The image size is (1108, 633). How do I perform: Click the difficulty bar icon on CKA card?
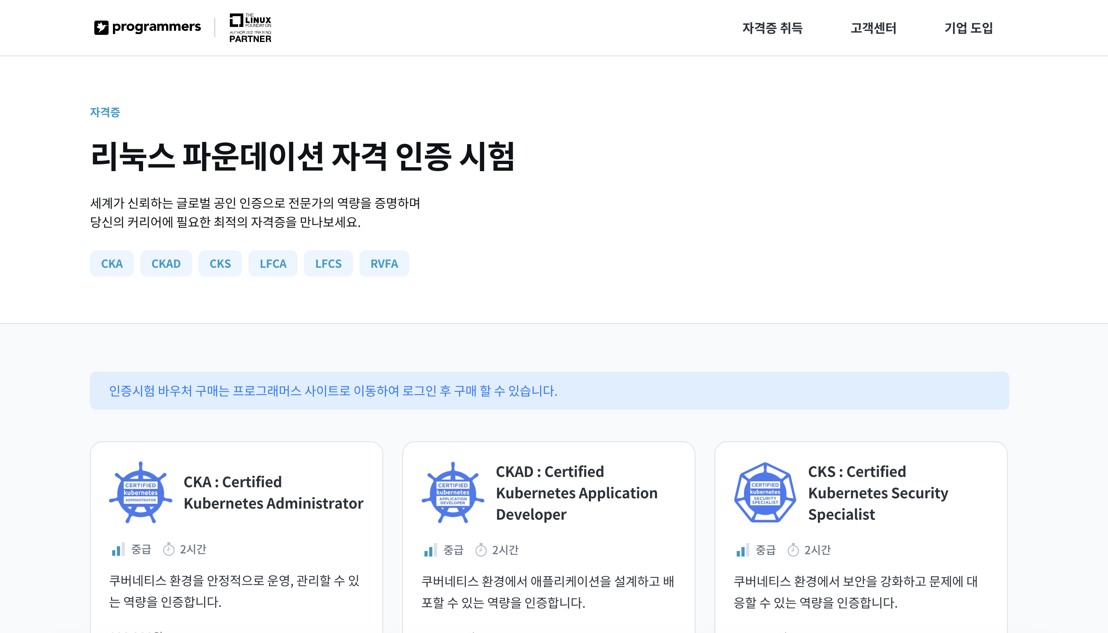[118, 549]
